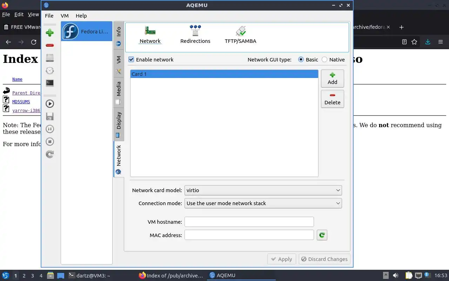The width and height of the screenshot is (449, 281).
Task: Open the TFTP/SAMBA section icon
Action: 241,34
